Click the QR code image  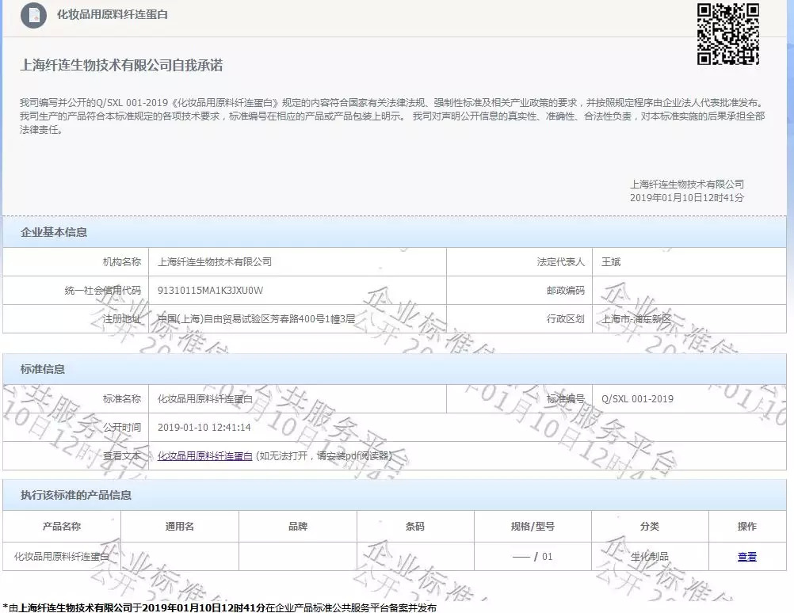[x=727, y=34]
